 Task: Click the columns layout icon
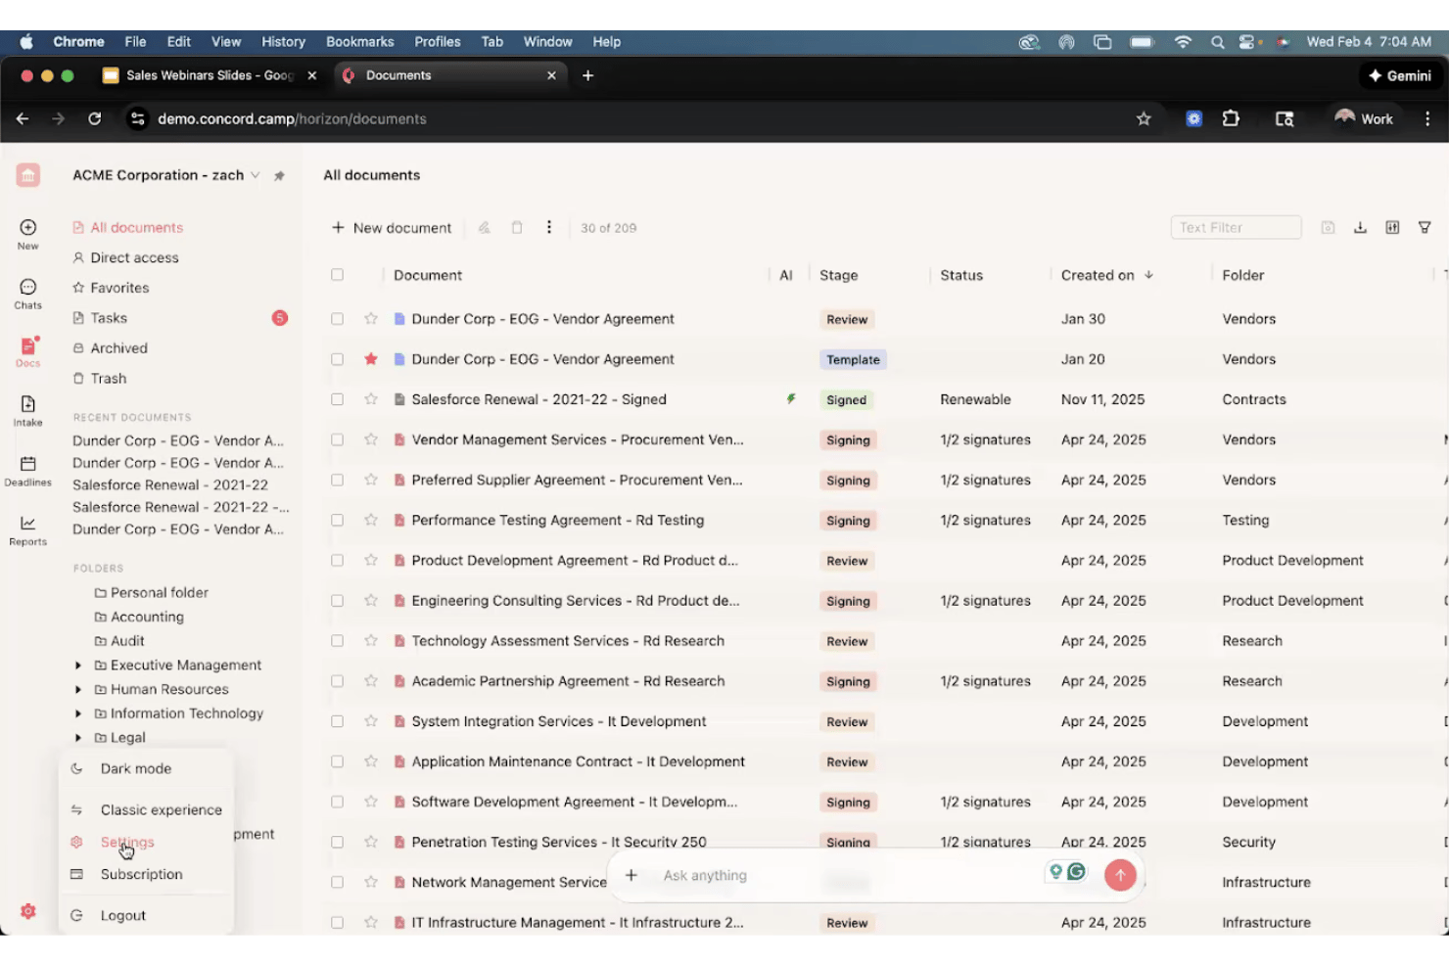(x=1392, y=227)
